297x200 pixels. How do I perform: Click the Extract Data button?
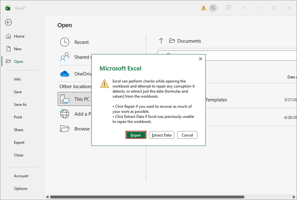point(161,135)
